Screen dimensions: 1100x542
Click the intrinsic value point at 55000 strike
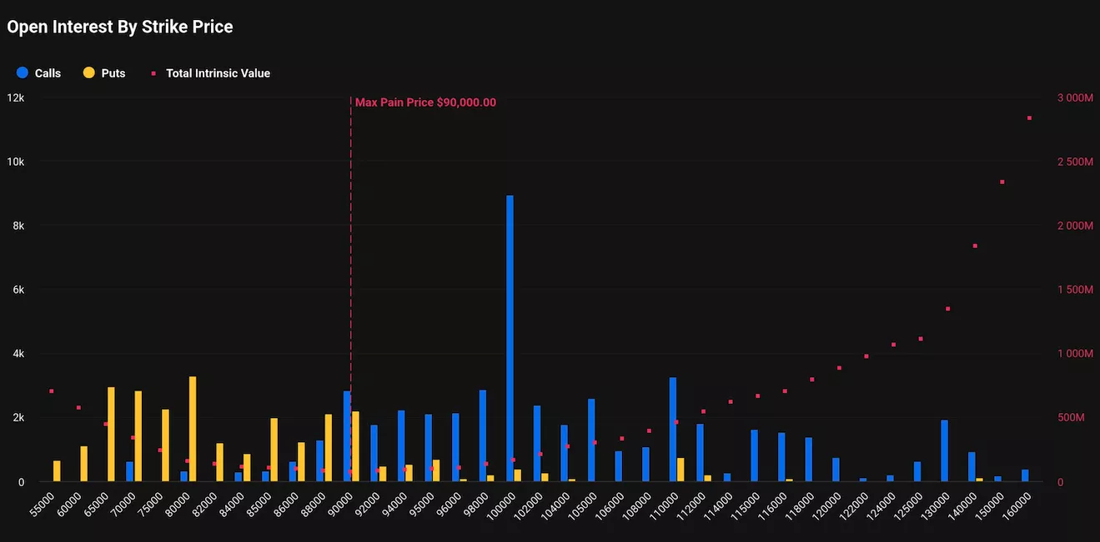pyautogui.click(x=51, y=391)
